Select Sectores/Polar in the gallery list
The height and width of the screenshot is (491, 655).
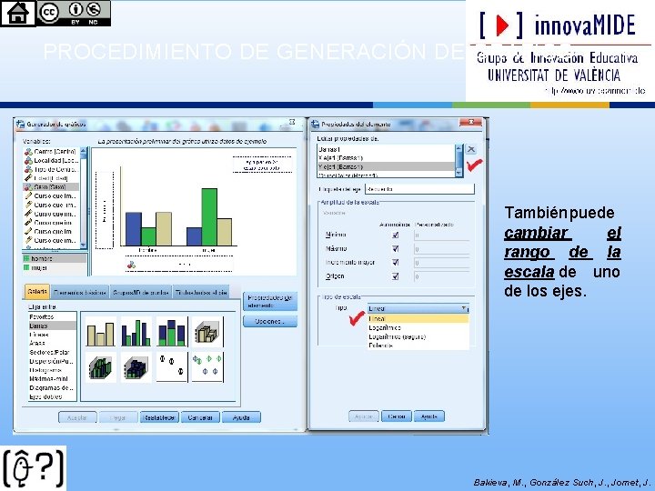point(52,353)
